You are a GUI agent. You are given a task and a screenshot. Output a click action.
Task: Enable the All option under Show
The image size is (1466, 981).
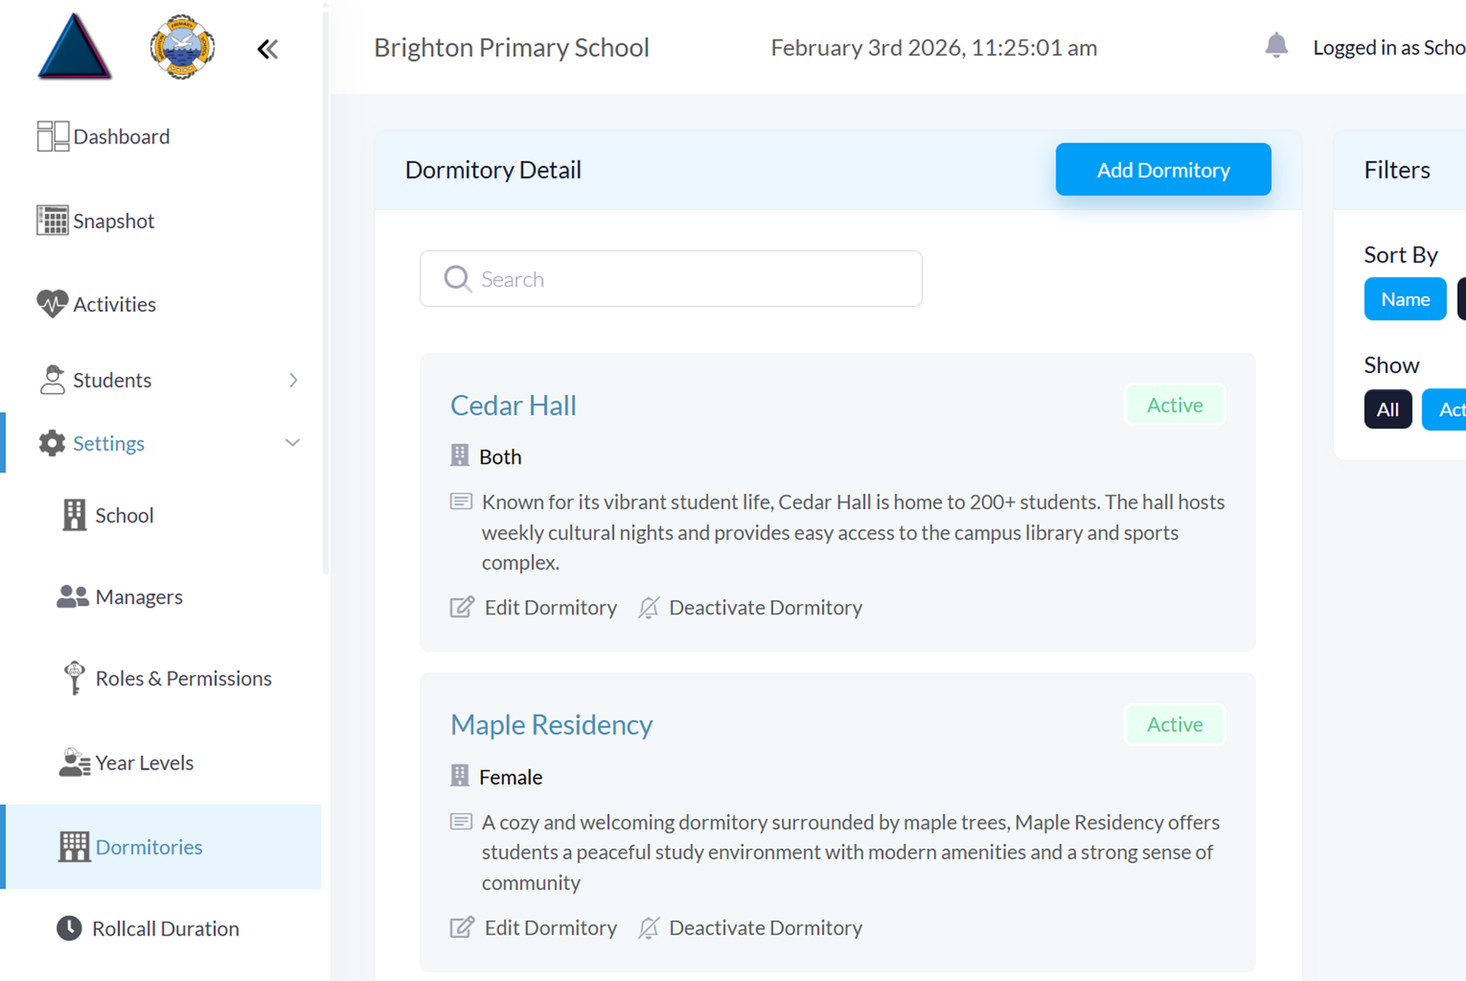click(x=1388, y=409)
